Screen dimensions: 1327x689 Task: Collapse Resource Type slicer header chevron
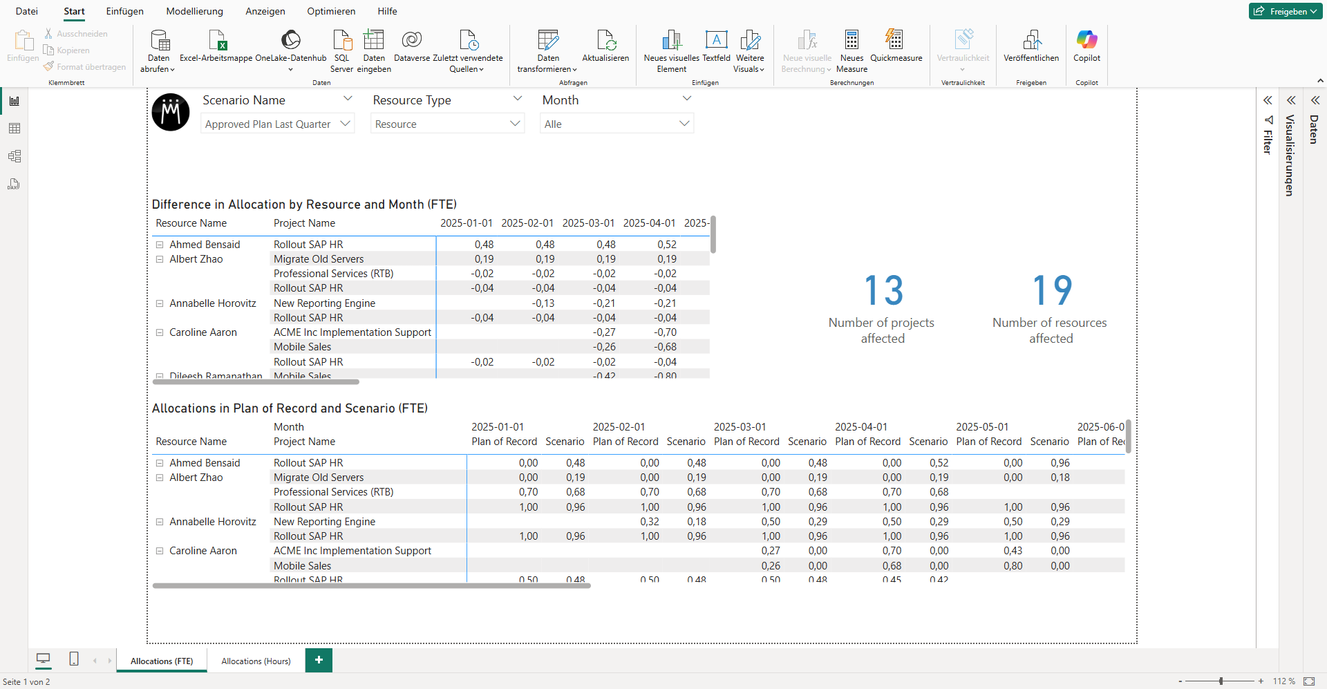pyautogui.click(x=518, y=99)
